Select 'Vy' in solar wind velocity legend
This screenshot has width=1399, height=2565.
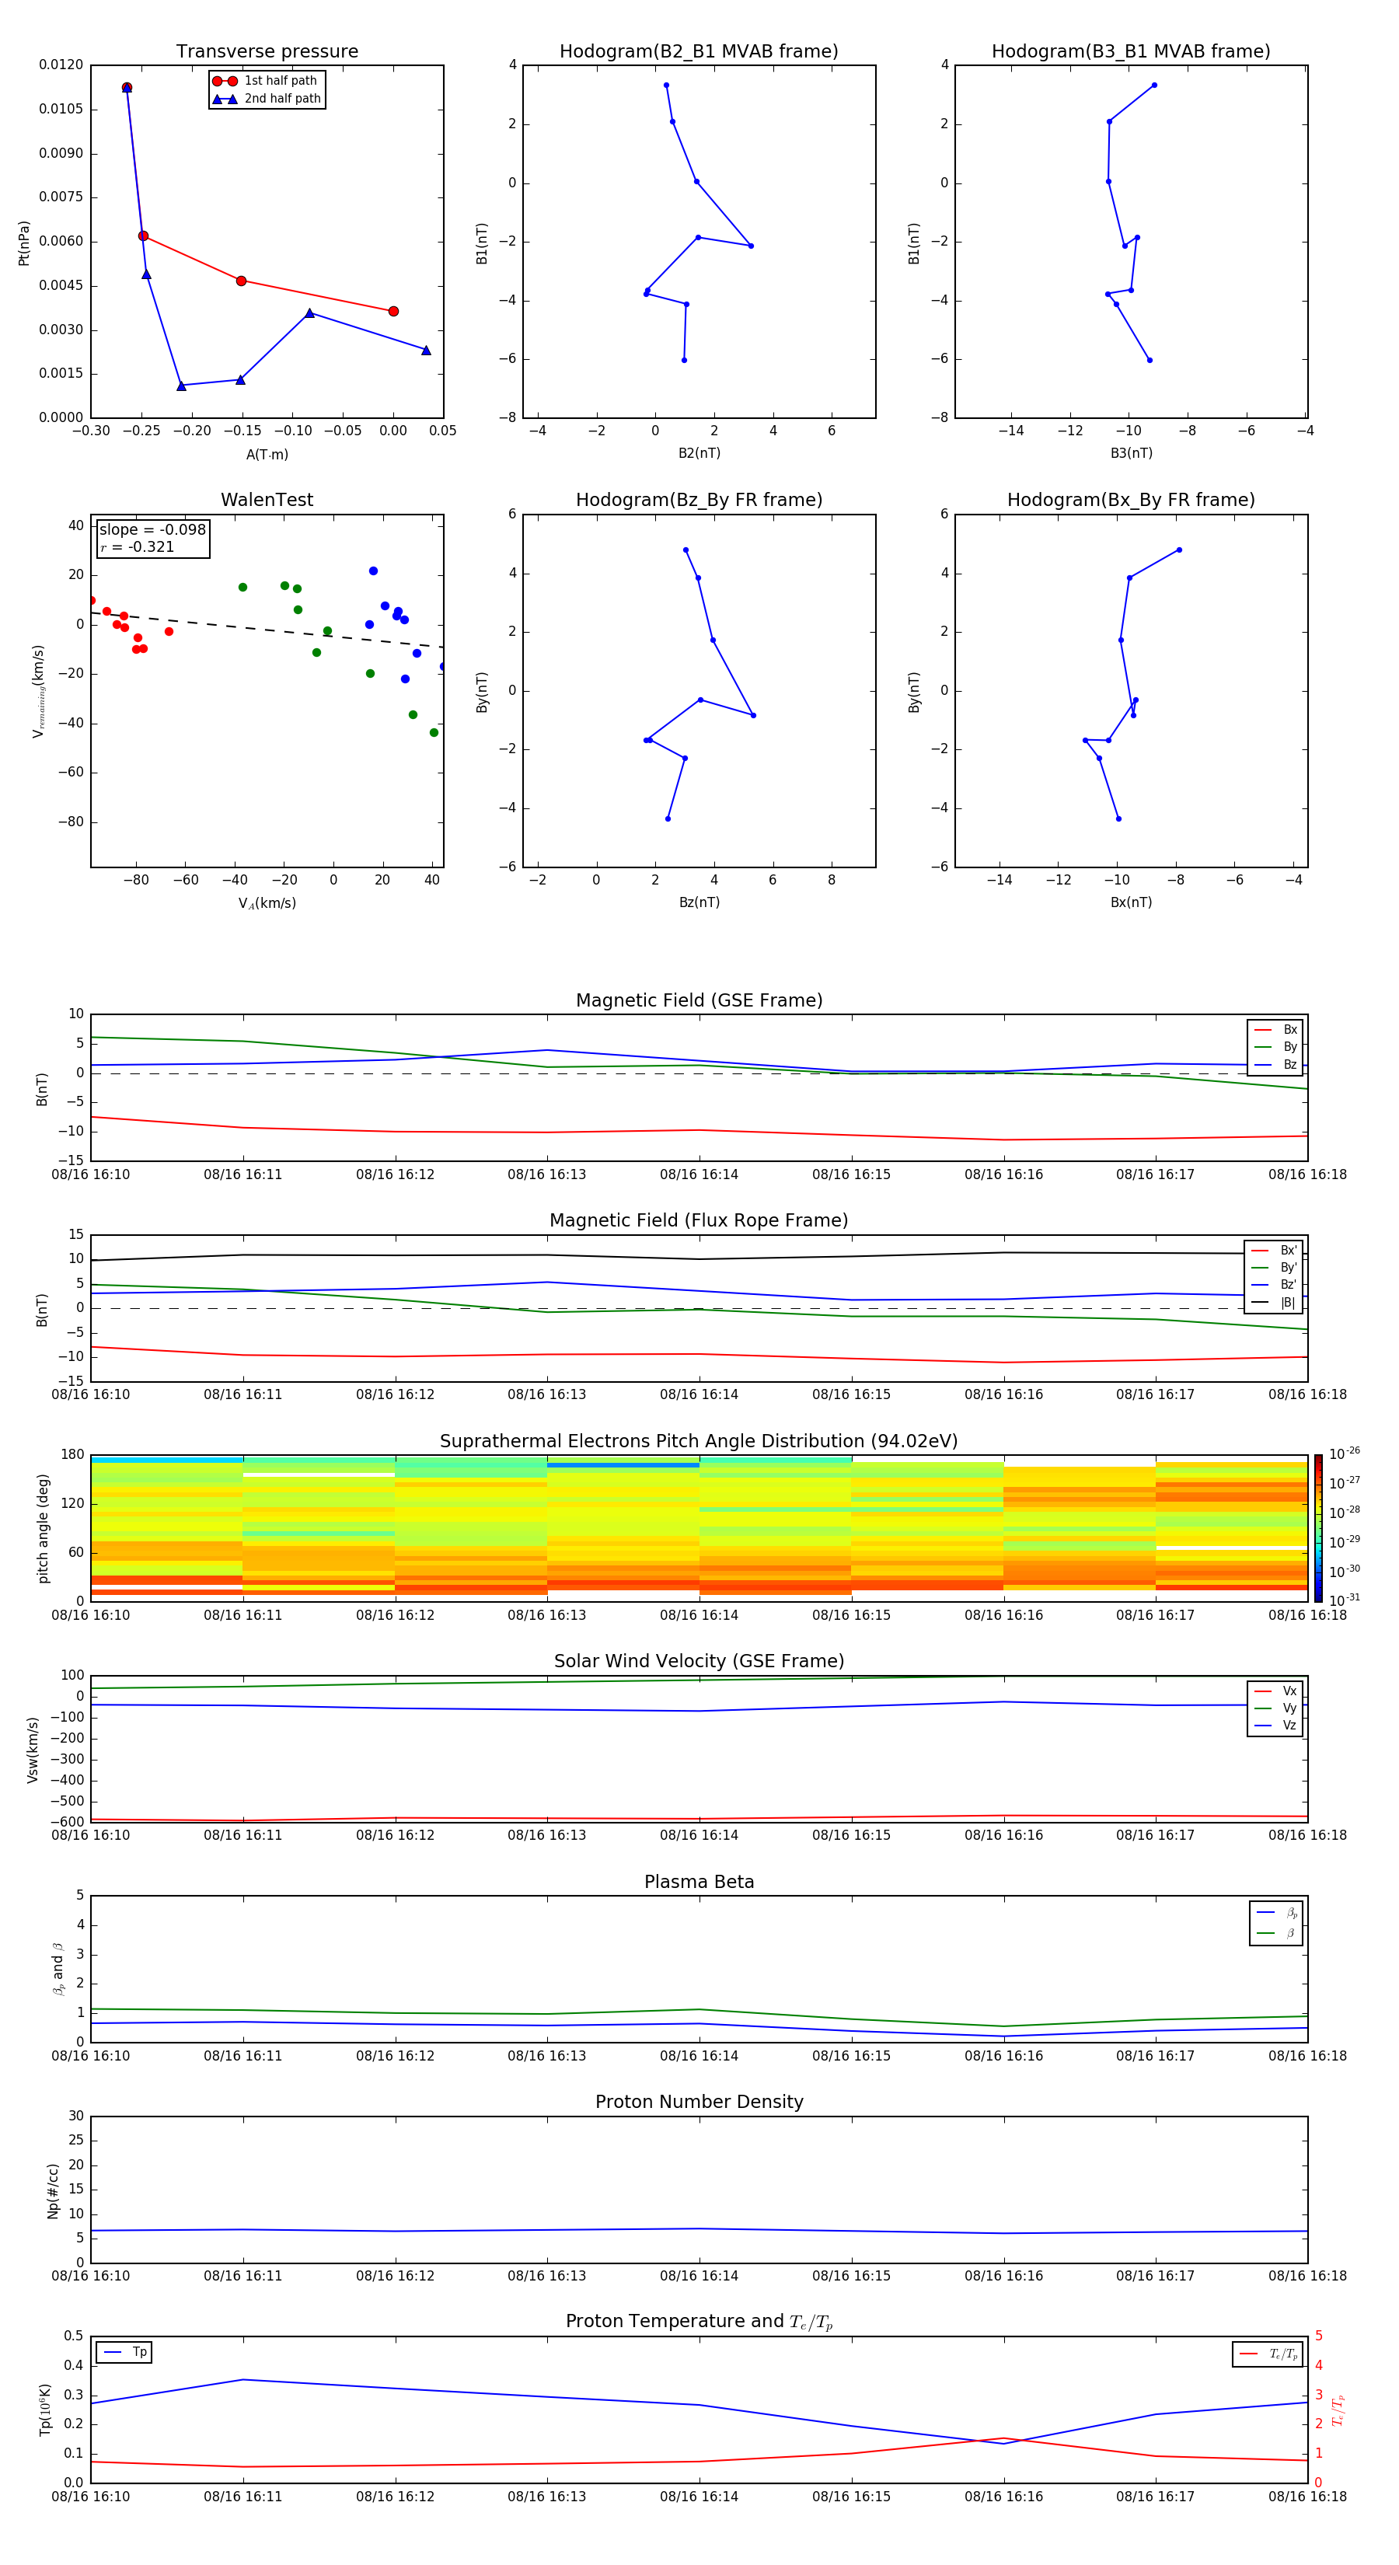[x=1276, y=1708]
